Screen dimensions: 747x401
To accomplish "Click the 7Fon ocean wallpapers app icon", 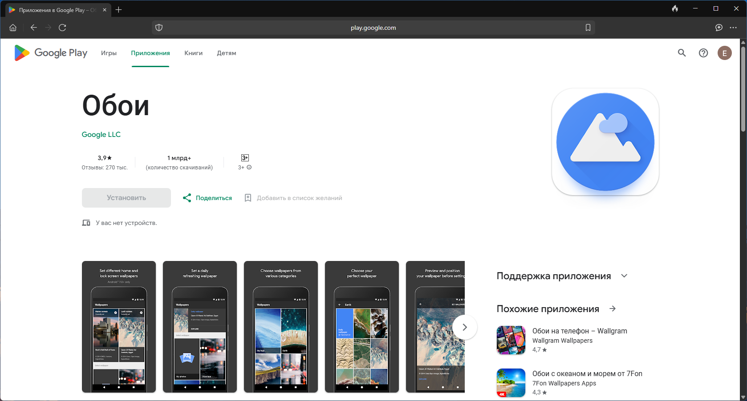I will (511, 383).
